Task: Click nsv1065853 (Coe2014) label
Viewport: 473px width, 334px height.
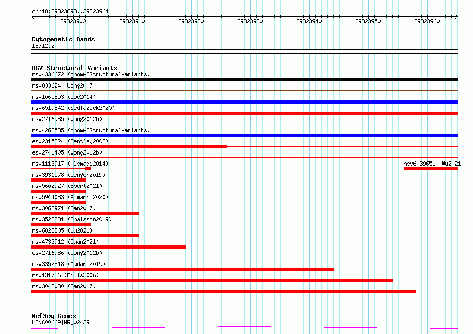Action: pos(64,97)
